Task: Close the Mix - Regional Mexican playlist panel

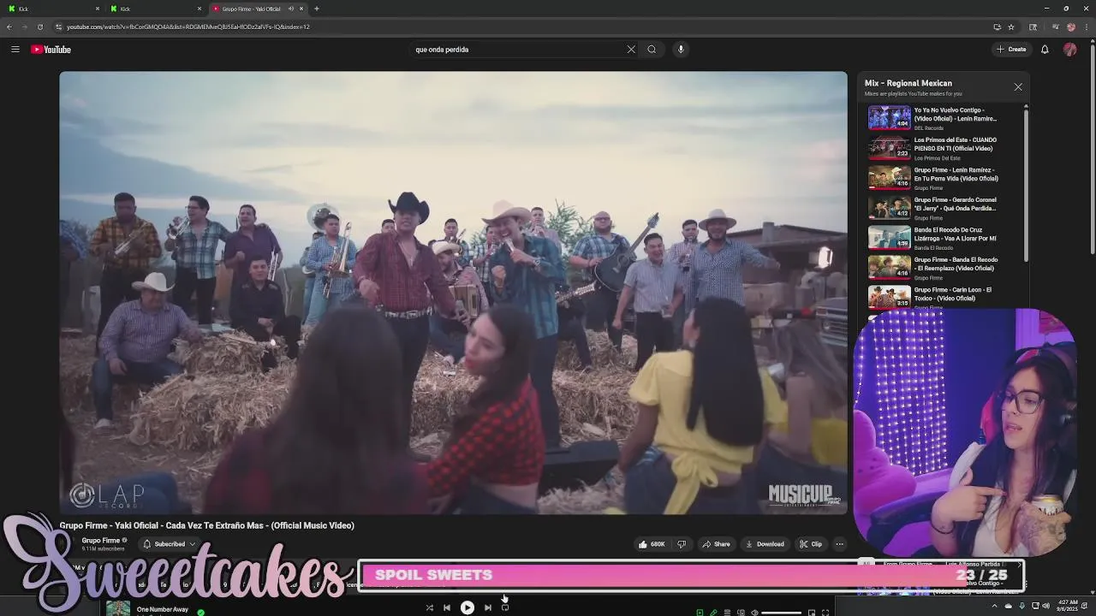Action: coord(1018,87)
